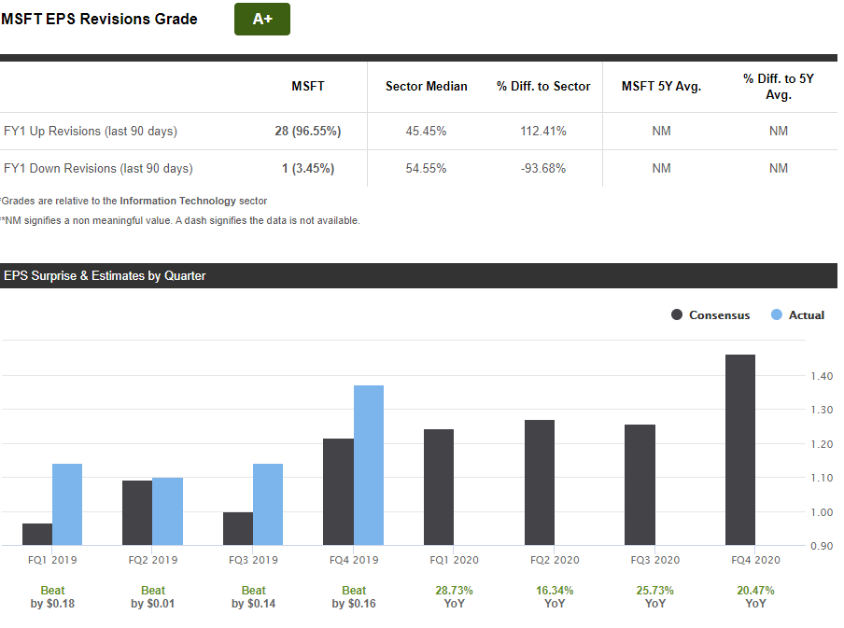Click the 28.73% YoY value
This screenshot has width=844, height=628.
[455, 597]
